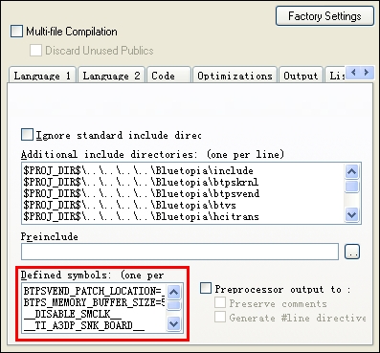Open the Output tab

301,76
